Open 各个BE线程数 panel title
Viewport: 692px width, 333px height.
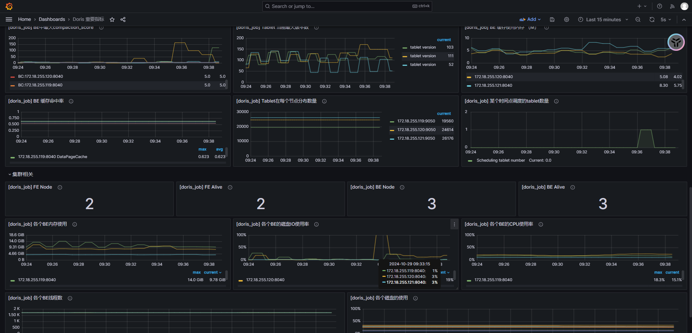coord(35,298)
